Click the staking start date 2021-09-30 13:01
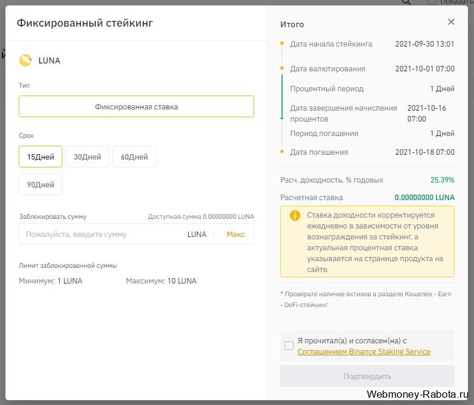Image resolution: width=474 pixels, height=405 pixels. click(x=425, y=44)
